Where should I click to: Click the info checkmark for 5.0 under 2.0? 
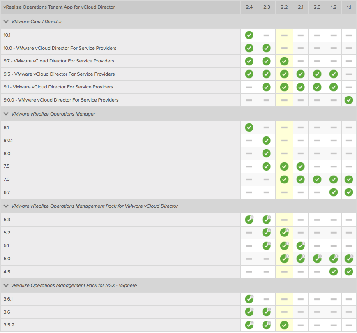click(x=317, y=259)
